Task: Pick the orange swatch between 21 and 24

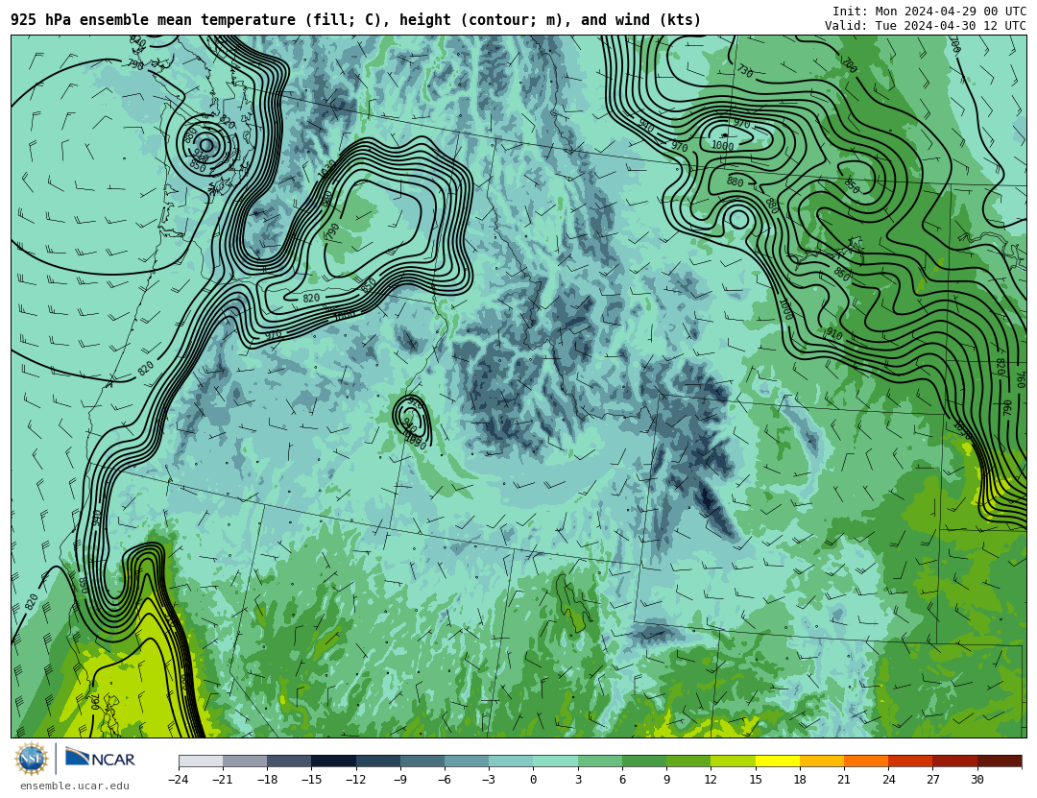Action: coord(866,761)
